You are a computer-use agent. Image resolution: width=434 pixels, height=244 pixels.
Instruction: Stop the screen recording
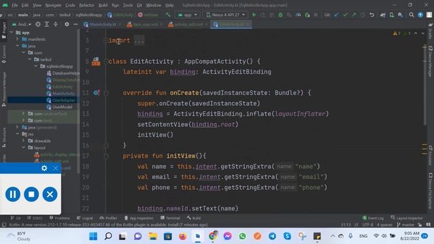[x=31, y=195]
